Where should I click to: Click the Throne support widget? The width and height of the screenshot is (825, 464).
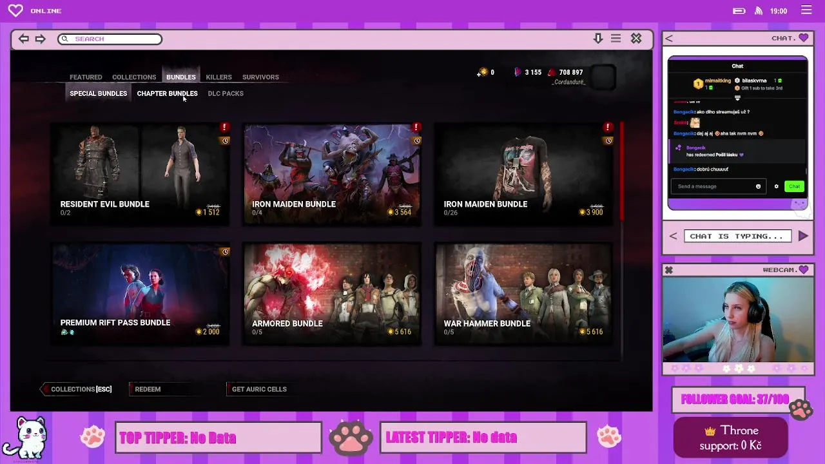(x=731, y=438)
